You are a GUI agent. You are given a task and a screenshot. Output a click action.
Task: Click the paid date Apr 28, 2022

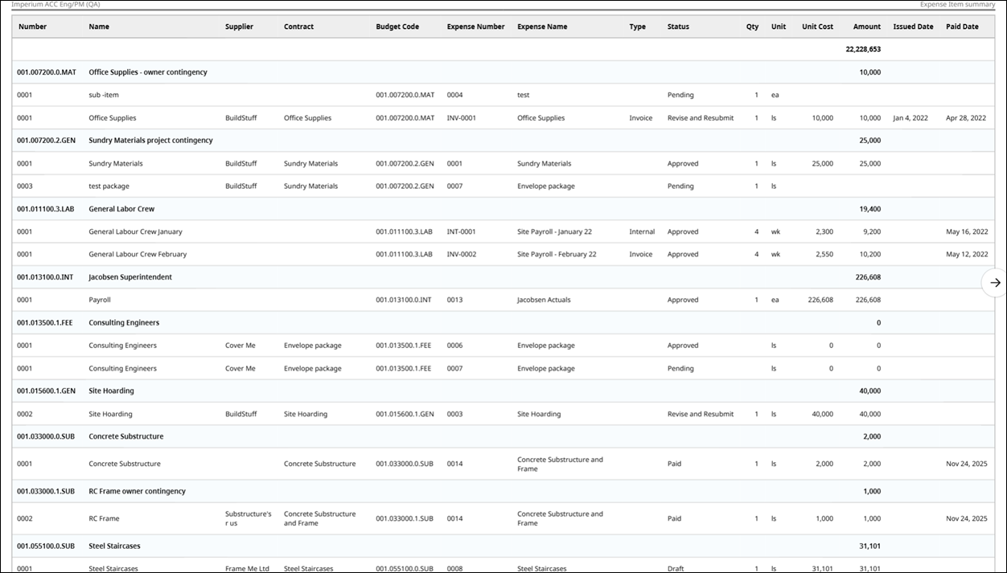coord(966,117)
